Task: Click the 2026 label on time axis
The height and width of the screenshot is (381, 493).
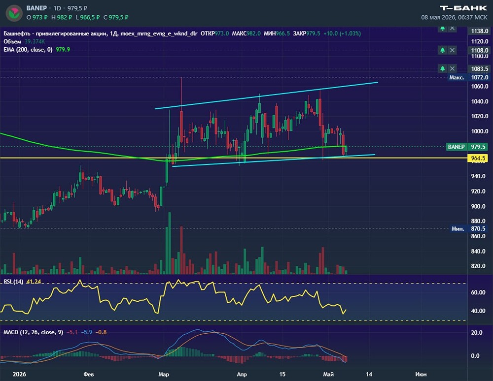Action: (x=19, y=374)
